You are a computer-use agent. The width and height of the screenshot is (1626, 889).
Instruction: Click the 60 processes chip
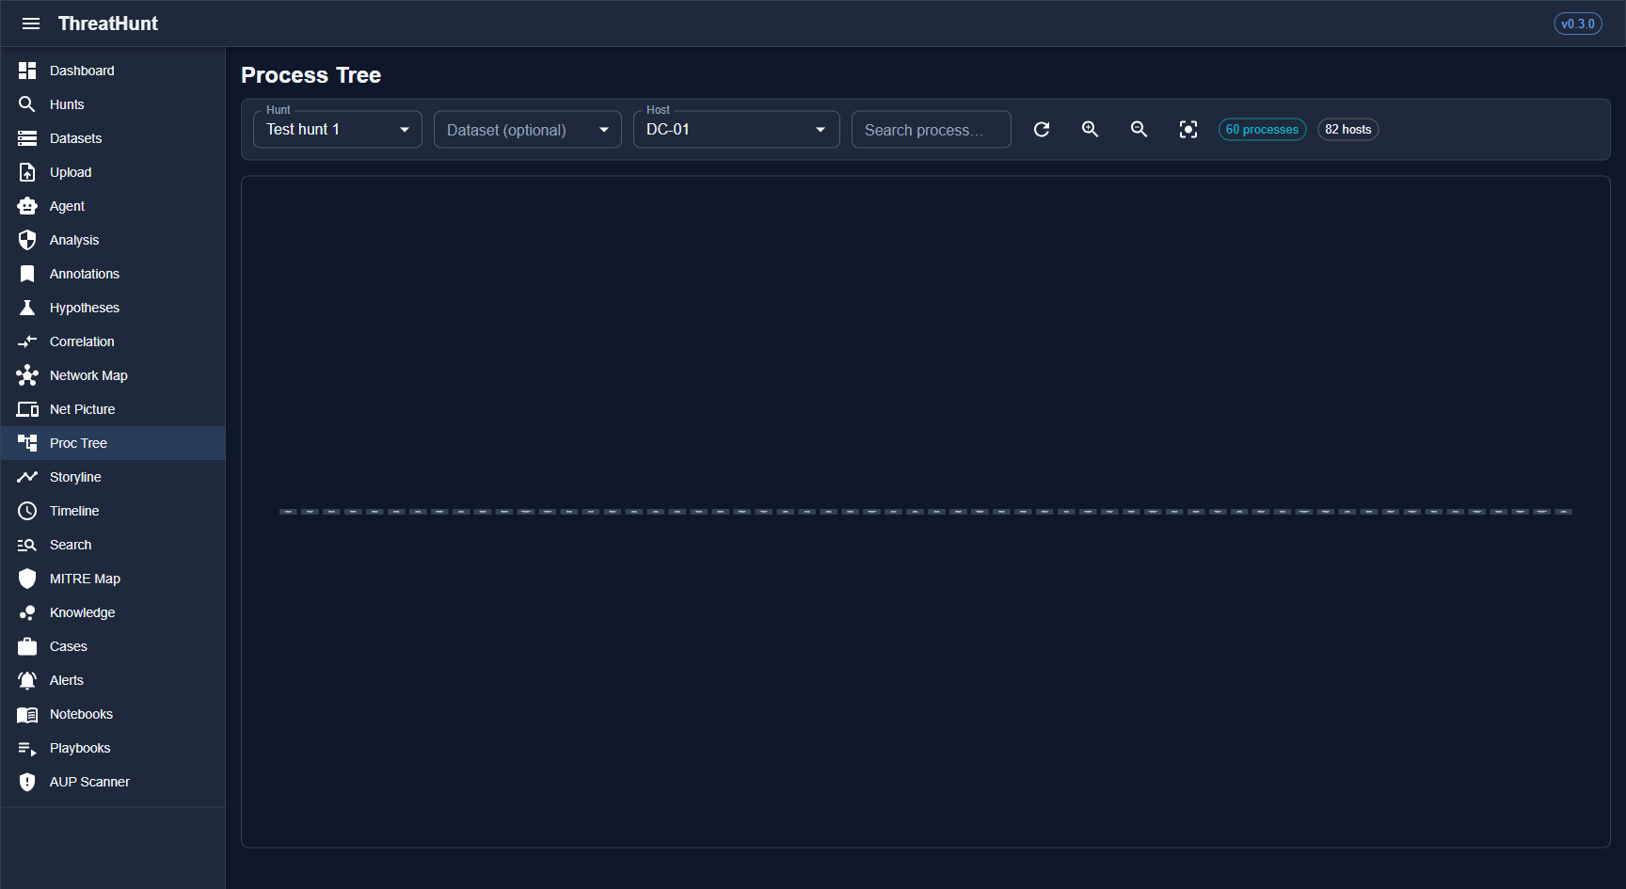tap(1262, 130)
